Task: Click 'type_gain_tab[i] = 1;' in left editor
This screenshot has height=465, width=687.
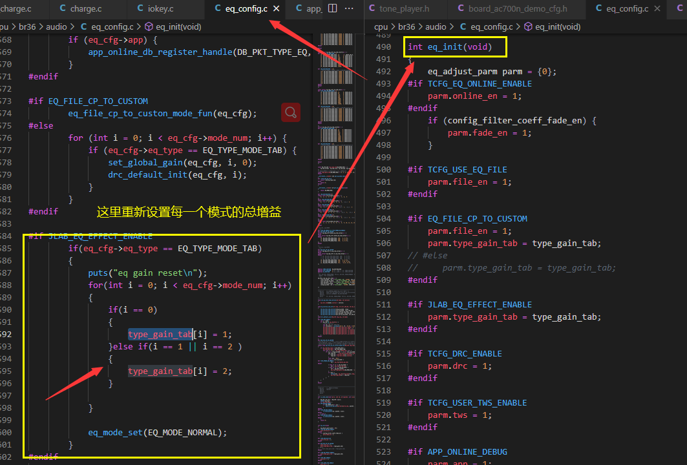Action: [x=180, y=334]
